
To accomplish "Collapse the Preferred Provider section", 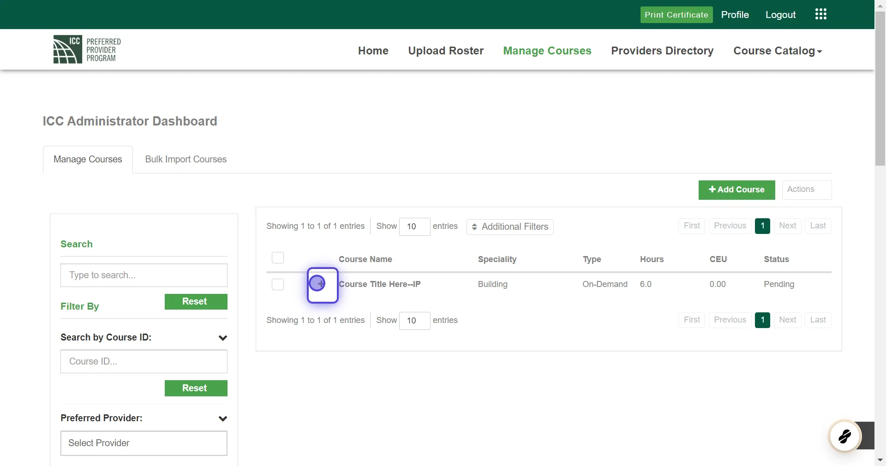I will [x=223, y=418].
